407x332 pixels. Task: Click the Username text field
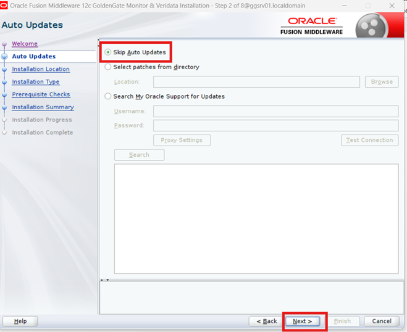[x=275, y=111]
